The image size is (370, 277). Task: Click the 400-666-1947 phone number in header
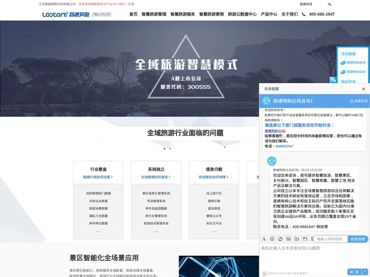tap(322, 14)
